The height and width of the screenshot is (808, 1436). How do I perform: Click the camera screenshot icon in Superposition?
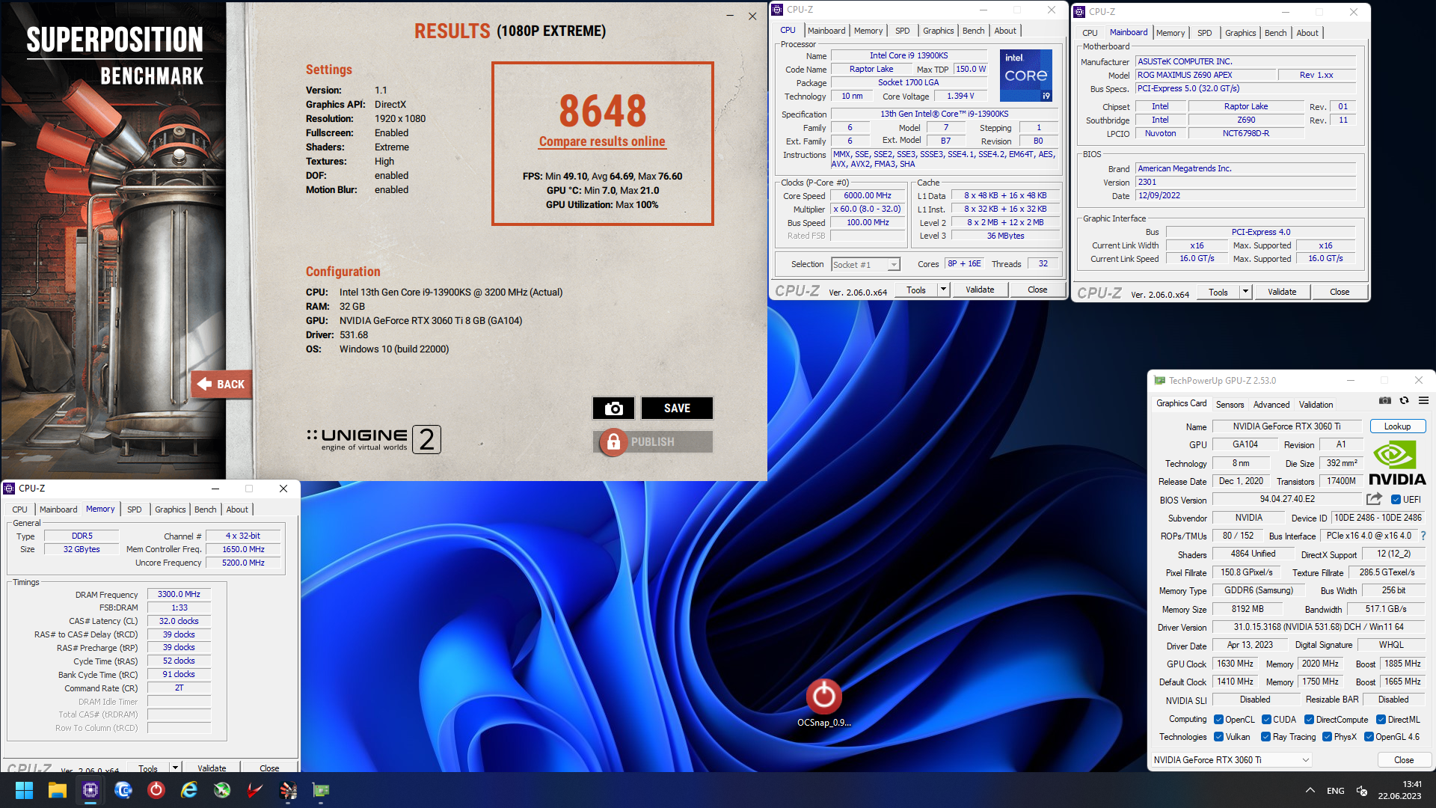613,408
